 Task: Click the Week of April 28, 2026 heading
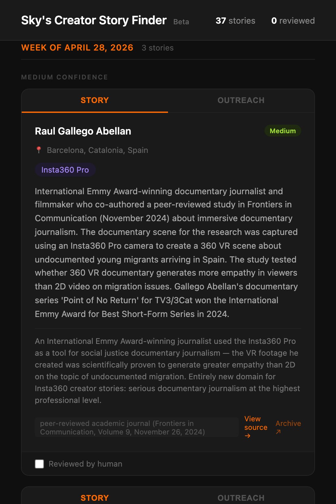point(77,48)
